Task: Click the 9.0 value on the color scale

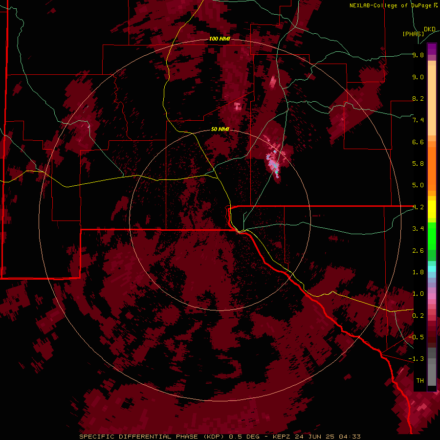Action: [x=418, y=77]
